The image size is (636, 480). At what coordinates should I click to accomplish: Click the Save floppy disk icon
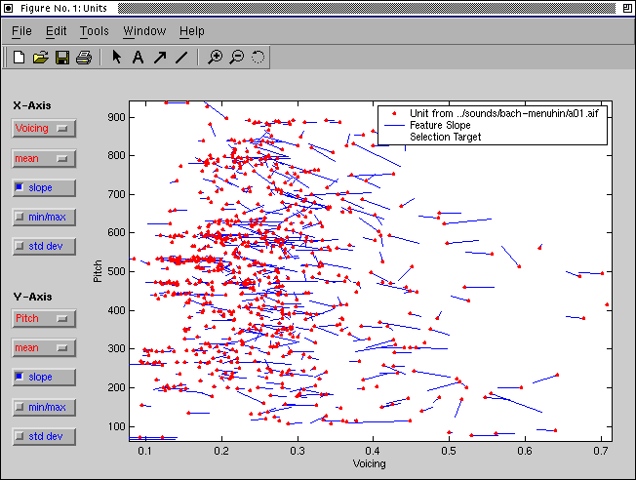62,58
